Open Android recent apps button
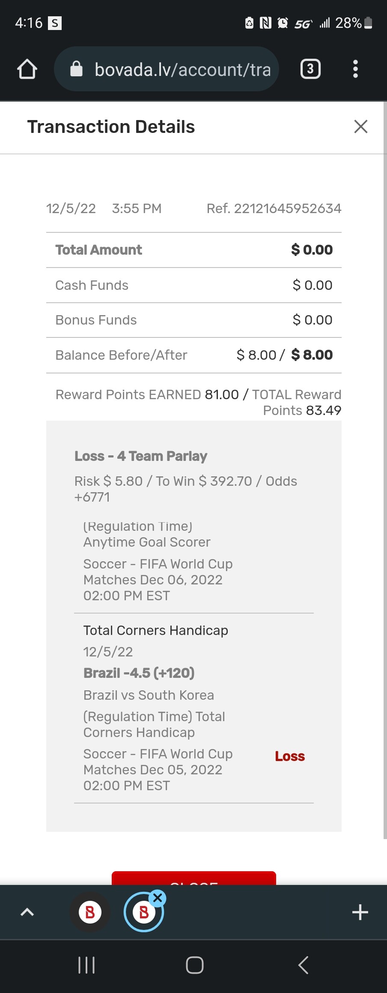The image size is (387, 993). point(86,965)
